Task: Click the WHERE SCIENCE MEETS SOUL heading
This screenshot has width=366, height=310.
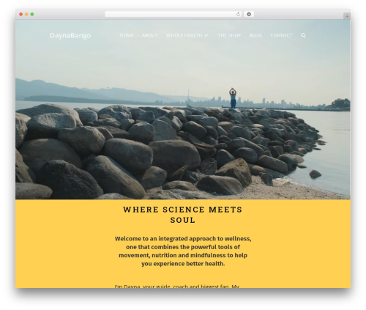Action: [183, 215]
